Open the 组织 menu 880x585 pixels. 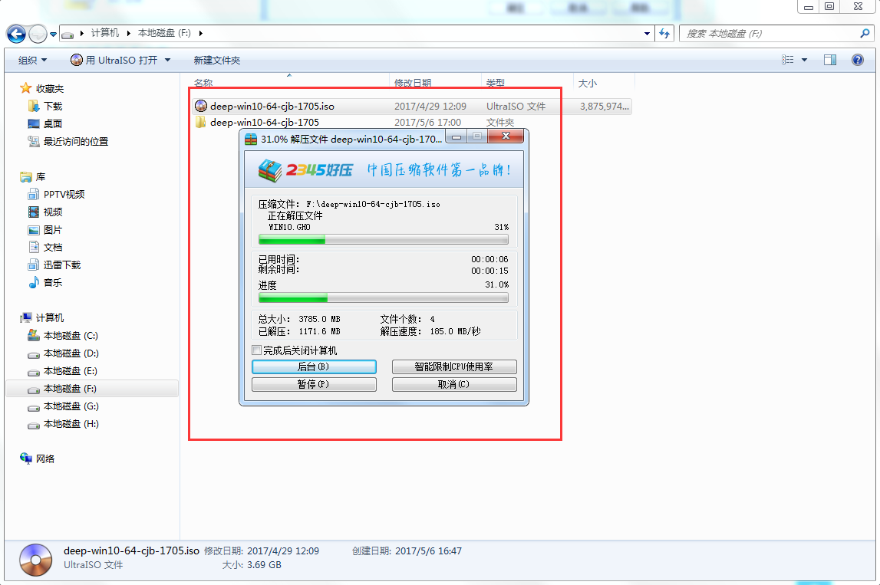[x=32, y=60]
